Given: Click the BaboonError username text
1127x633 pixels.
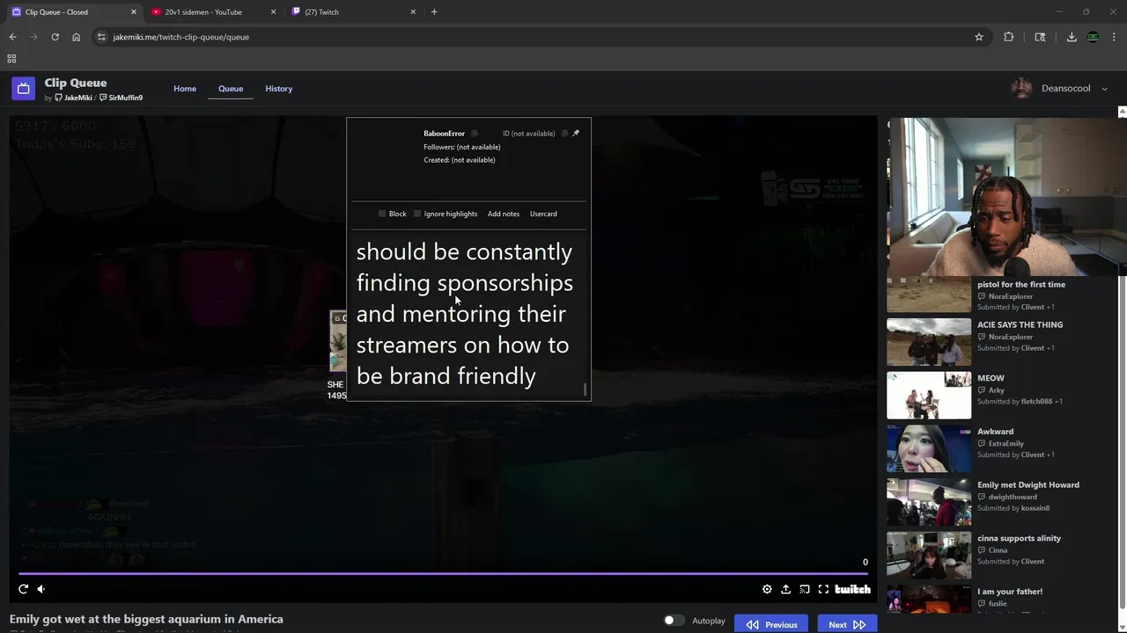Looking at the screenshot, I should [444, 134].
